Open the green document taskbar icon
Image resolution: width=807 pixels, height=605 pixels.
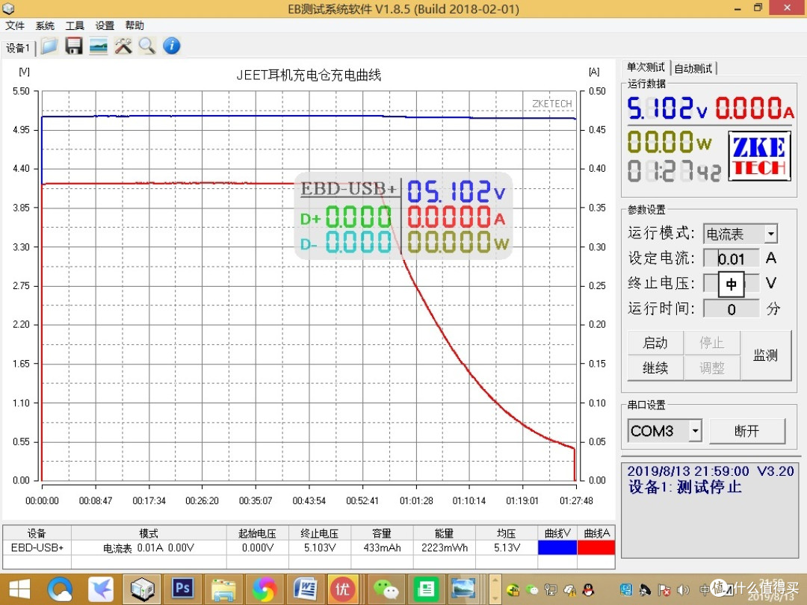tap(426, 589)
